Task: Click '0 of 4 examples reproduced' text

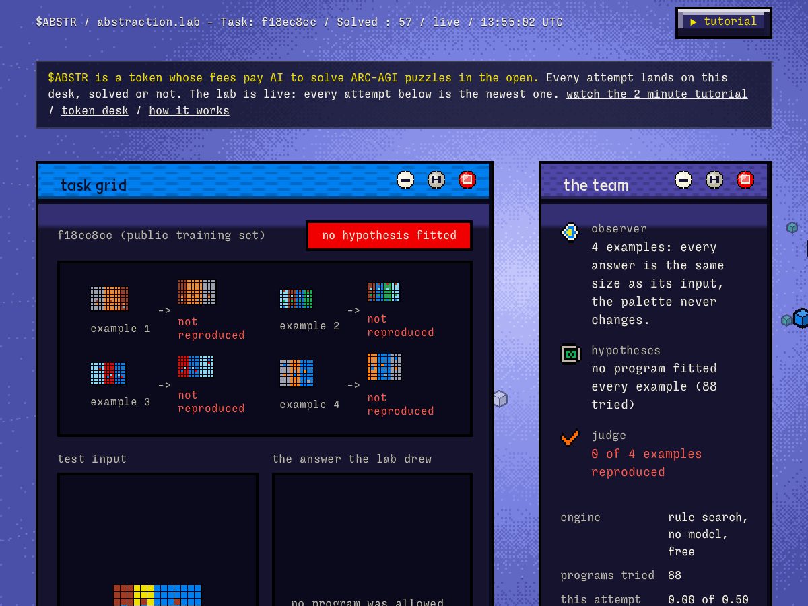Action: pyautogui.click(x=646, y=463)
